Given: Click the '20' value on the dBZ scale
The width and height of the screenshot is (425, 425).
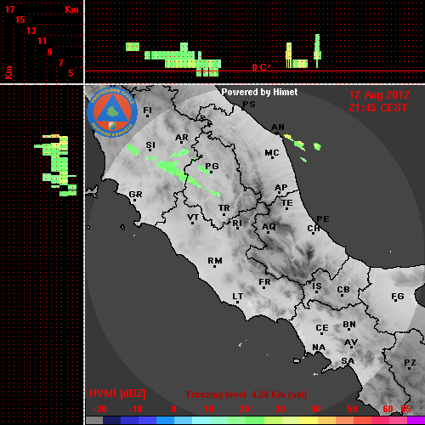Looking at the screenshot, I should point(244,409).
